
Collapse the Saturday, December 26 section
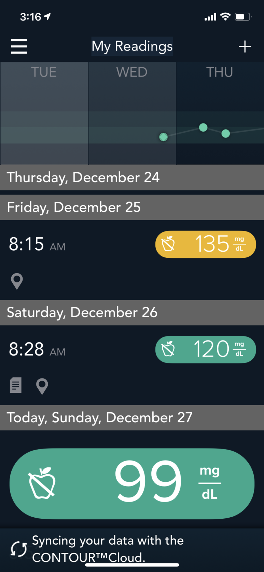(x=132, y=312)
